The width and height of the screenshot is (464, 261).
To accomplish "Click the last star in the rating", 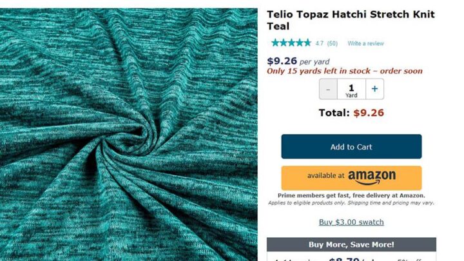I will point(307,43).
